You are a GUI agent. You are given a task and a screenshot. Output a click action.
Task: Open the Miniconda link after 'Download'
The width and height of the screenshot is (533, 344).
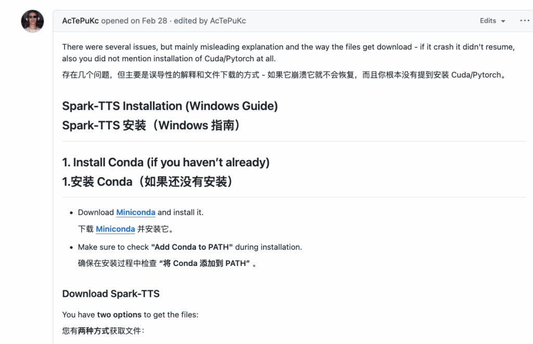coord(136,213)
